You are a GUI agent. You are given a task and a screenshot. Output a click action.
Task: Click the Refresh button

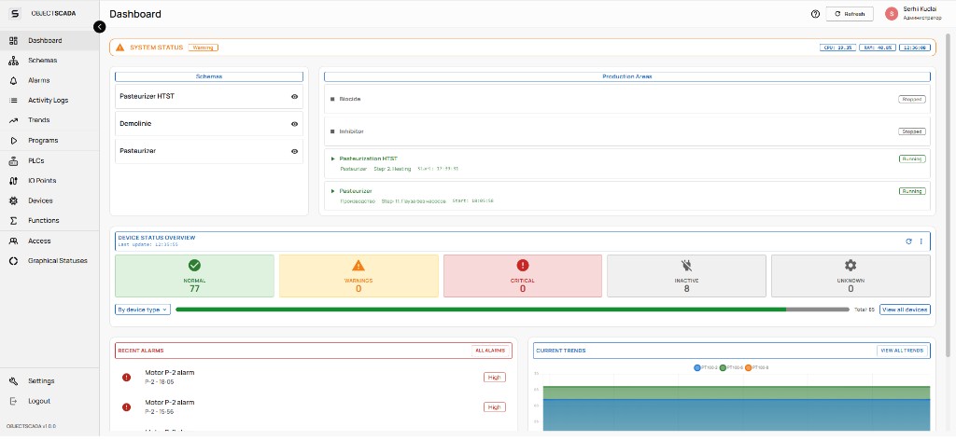tap(850, 14)
